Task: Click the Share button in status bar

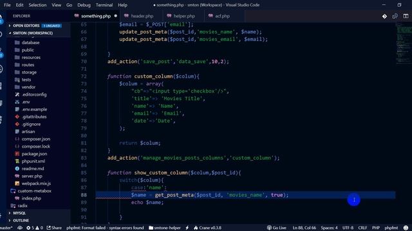Action: click(x=54, y=228)
